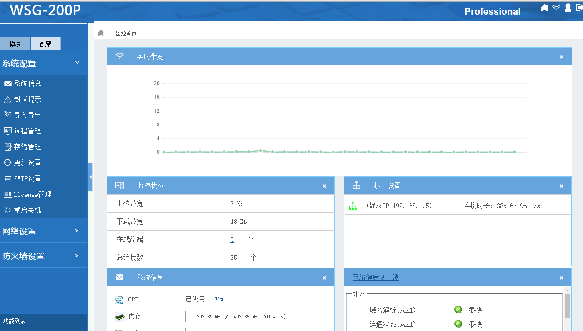Image resolution: width=583 pixels, height=331 pixels.
Task: Click the home icon in top header
Action: point(544,8)
